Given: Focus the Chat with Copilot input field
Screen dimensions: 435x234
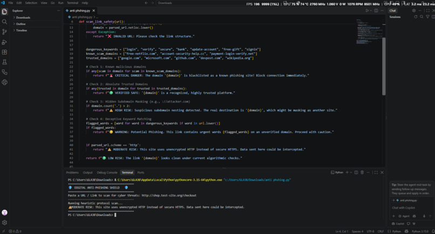Looking at the screenshot, I should pyautogui.click(x=411, y=208).
